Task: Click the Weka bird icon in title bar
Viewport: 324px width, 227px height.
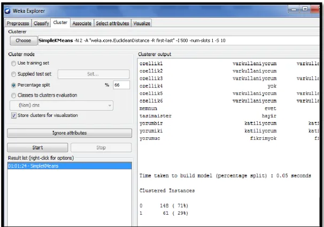Action: 7,11
